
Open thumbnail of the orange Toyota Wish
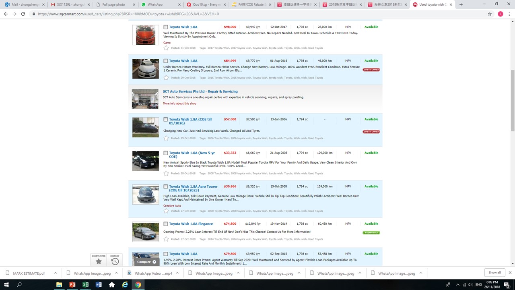pos(146,35)
